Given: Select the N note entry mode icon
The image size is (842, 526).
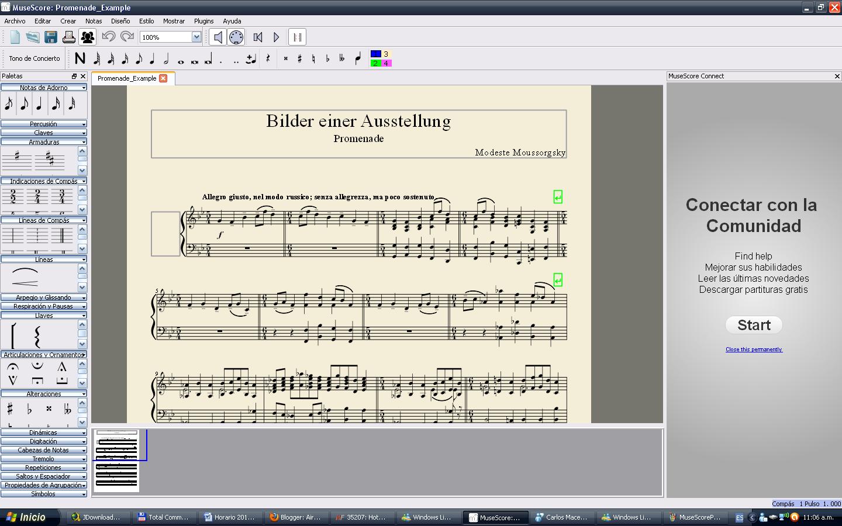Looking at the screenshot, I should (x=81, y=58).
